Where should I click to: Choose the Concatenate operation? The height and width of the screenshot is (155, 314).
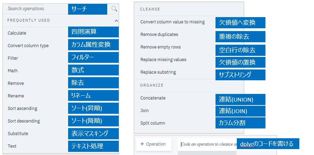click(153, 98)
